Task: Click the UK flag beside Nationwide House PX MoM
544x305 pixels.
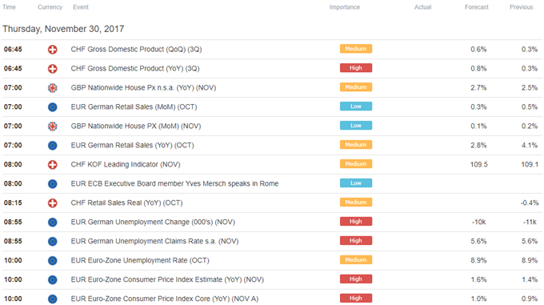Action: pos(52,126)
